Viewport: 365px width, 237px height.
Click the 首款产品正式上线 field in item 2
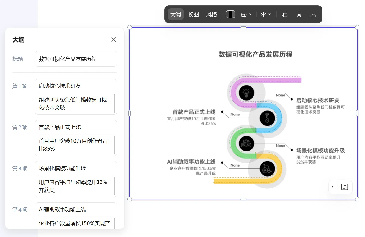tap(76, 127)
